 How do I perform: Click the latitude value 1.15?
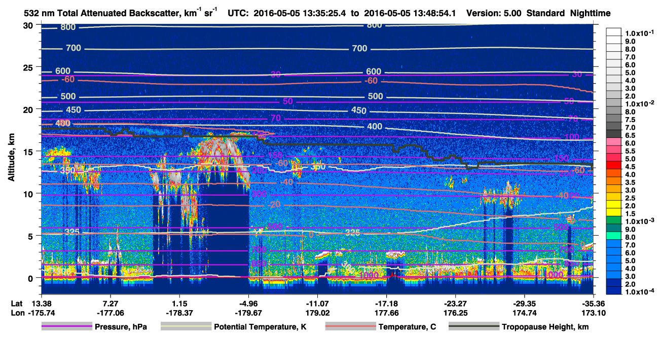pyautogui.click(x=179, y=303)
